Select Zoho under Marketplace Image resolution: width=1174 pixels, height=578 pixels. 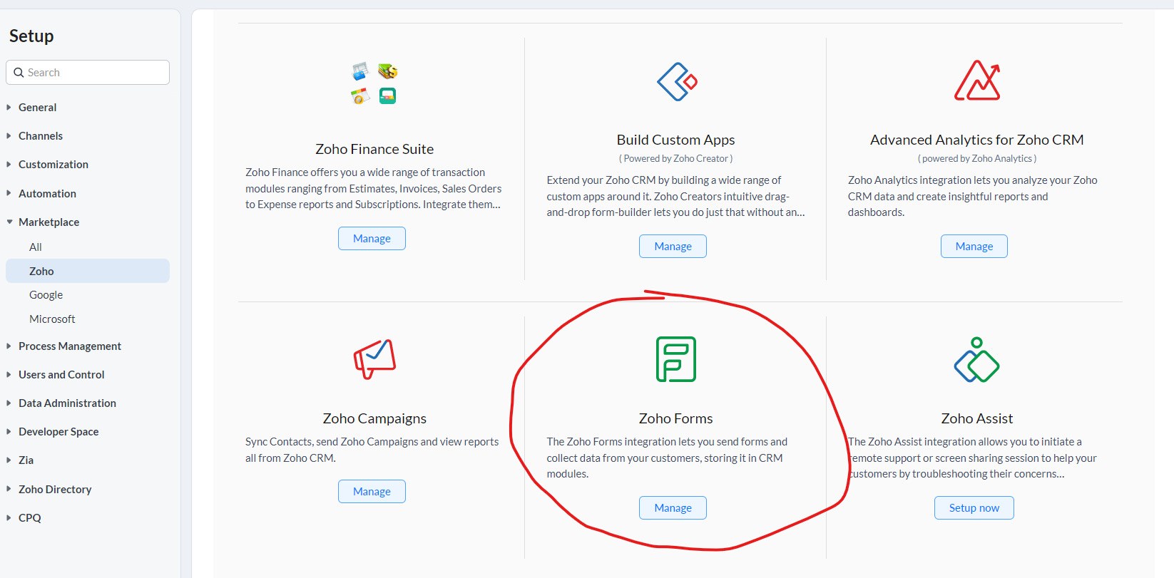point(88,271)
